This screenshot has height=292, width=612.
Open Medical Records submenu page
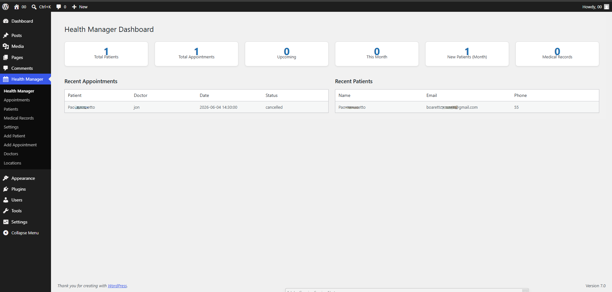click(18, 118)
